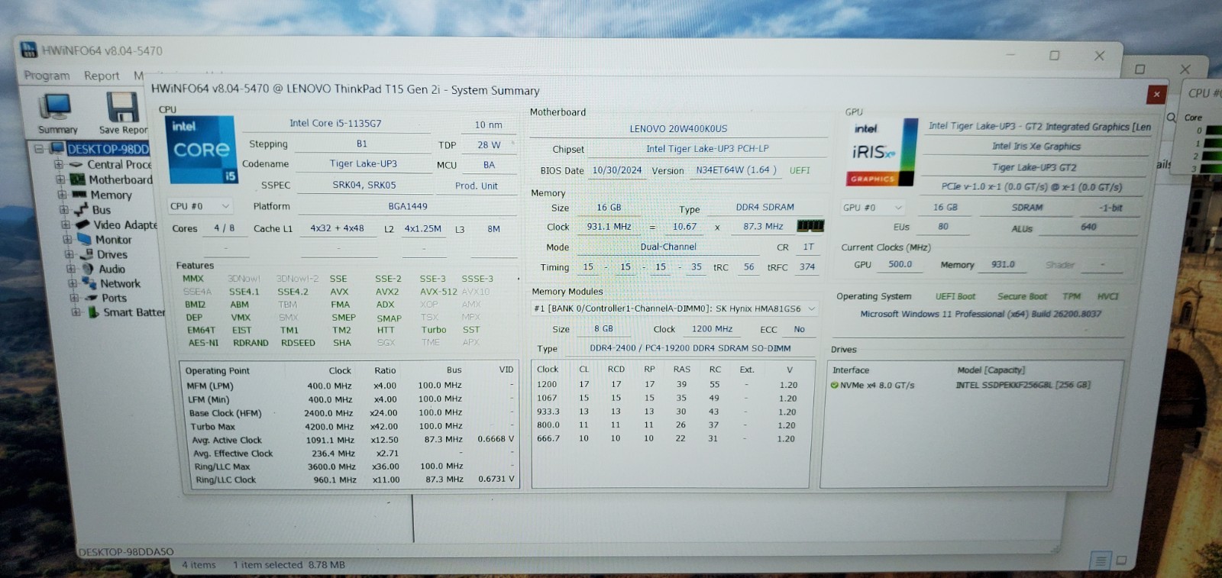
Task: Click the UEFI label next to BIOS version
Action: [x=800, y=170]
